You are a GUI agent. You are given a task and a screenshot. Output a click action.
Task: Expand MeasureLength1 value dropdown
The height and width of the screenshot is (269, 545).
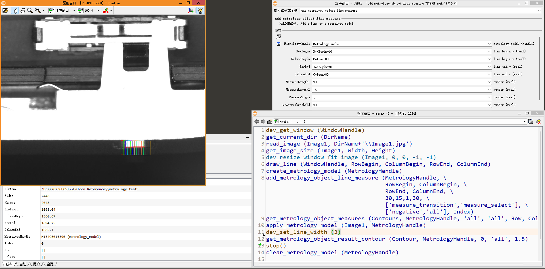point(489,82)
